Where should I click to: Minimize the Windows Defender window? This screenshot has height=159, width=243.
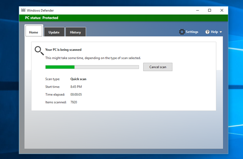[197, 10]
